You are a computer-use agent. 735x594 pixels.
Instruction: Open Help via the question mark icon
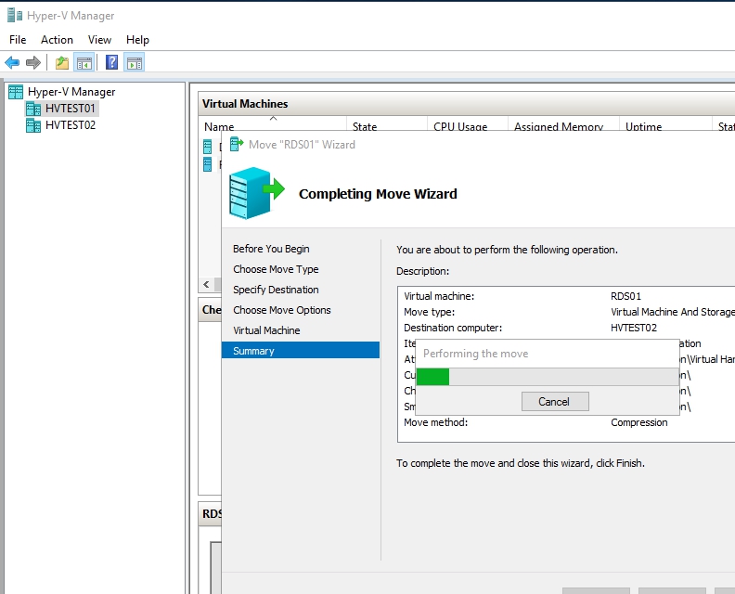click(111, 62)
